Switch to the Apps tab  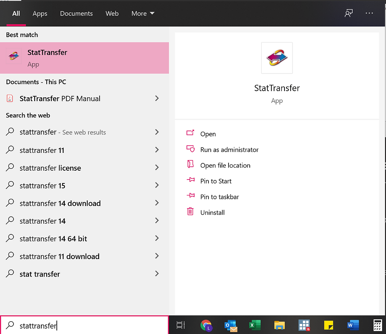click(x=40, y=13)
